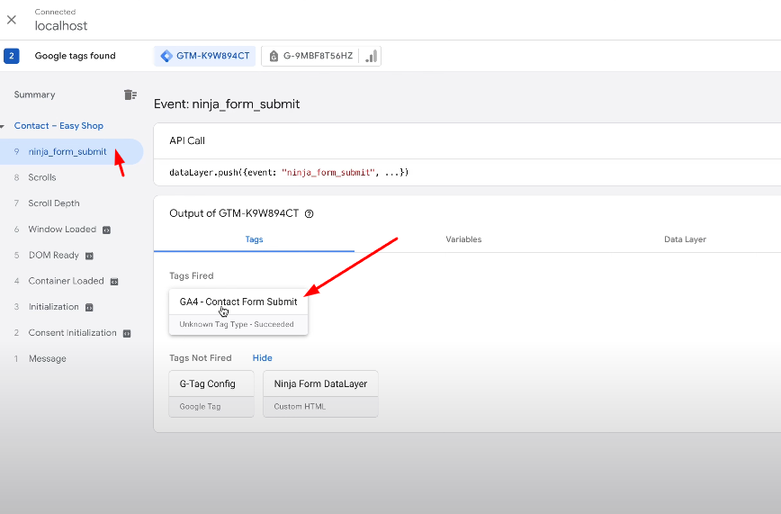781x514 pixels.
Task: Click the code icon next to Consent Initialization
Action: pyautogui.click(x=127, y=334)
